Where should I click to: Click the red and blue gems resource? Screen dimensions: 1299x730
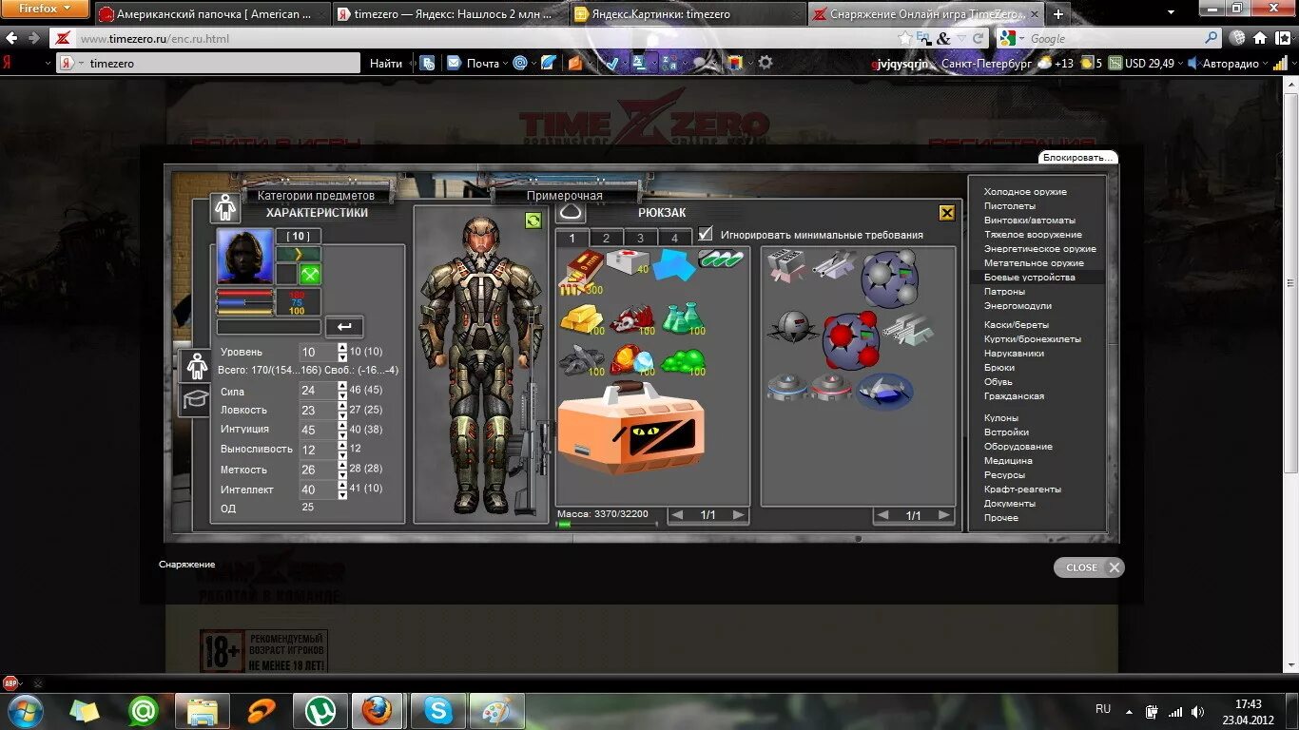click(x=632, y=360)
